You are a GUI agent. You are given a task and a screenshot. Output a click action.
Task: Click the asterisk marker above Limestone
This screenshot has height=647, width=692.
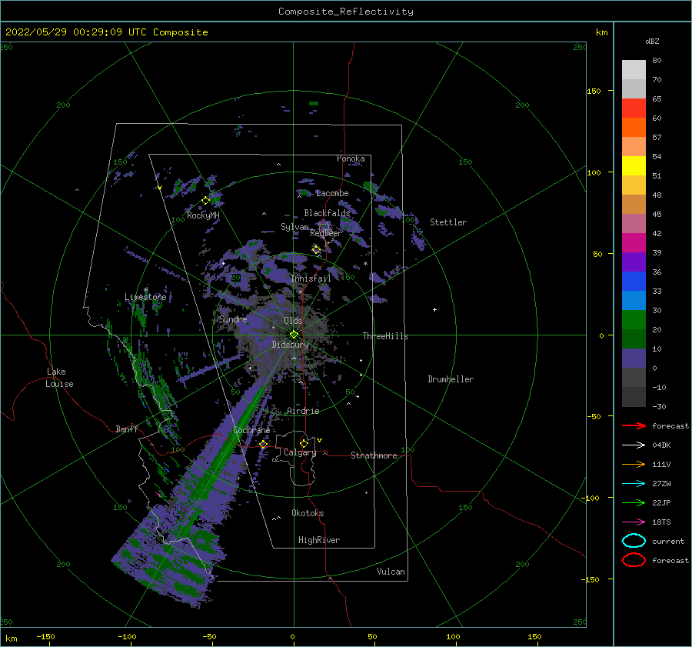(x=145, y=290)
